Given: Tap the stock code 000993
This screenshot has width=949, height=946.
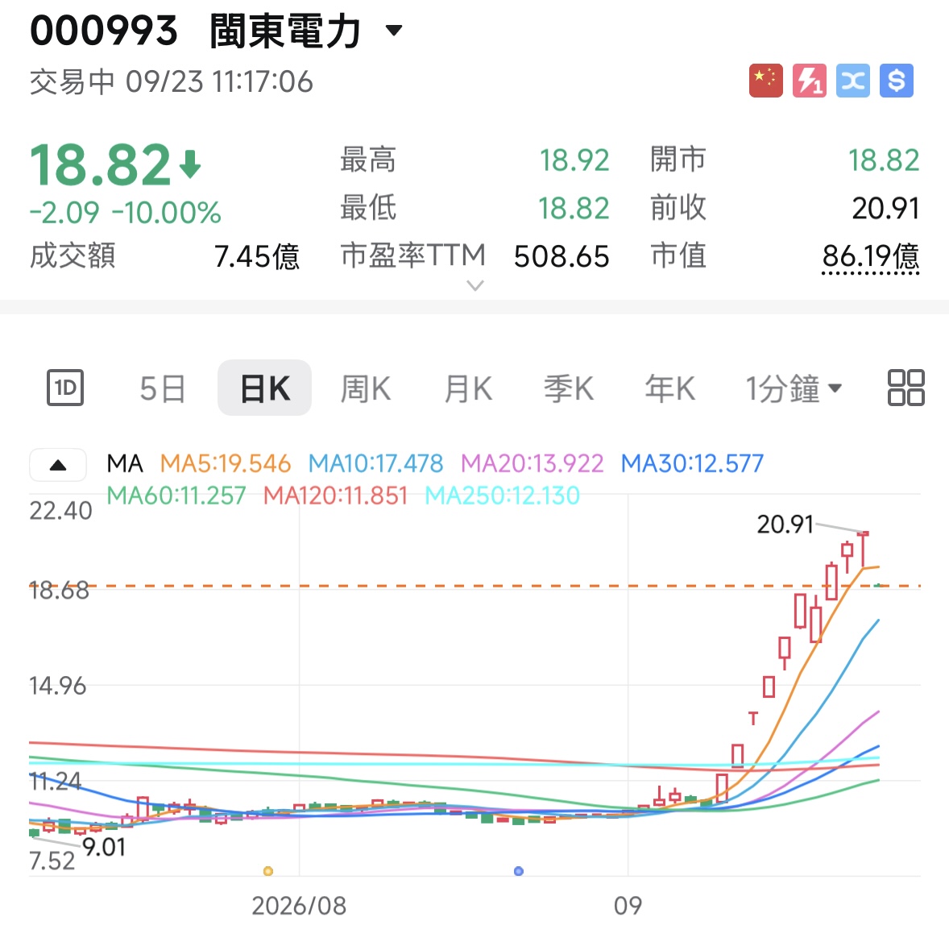Looking at the screenshot, I should pos(103,31).
